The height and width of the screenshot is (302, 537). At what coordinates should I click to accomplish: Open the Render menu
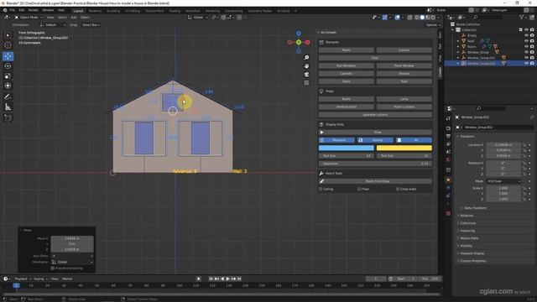(34, 11)
